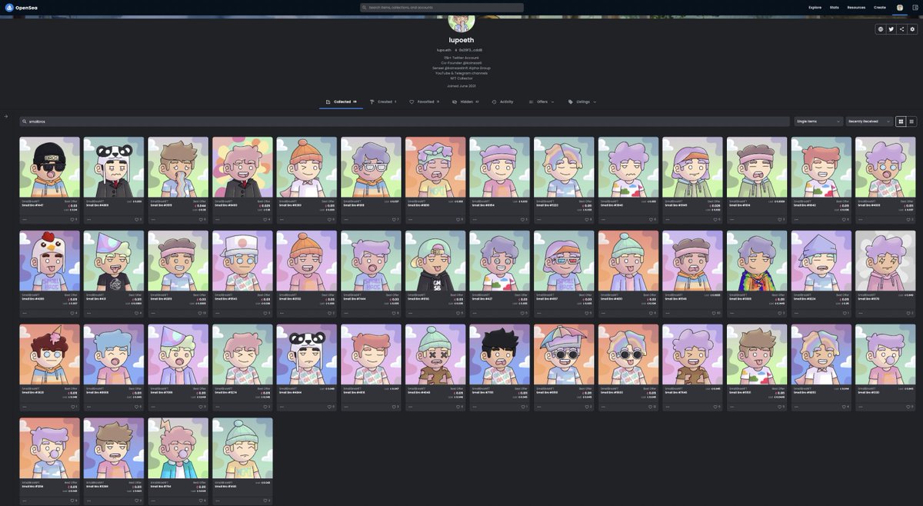Open more options on chicken hat card
This screenshot has height=506, width=923.
coord(25,313)
